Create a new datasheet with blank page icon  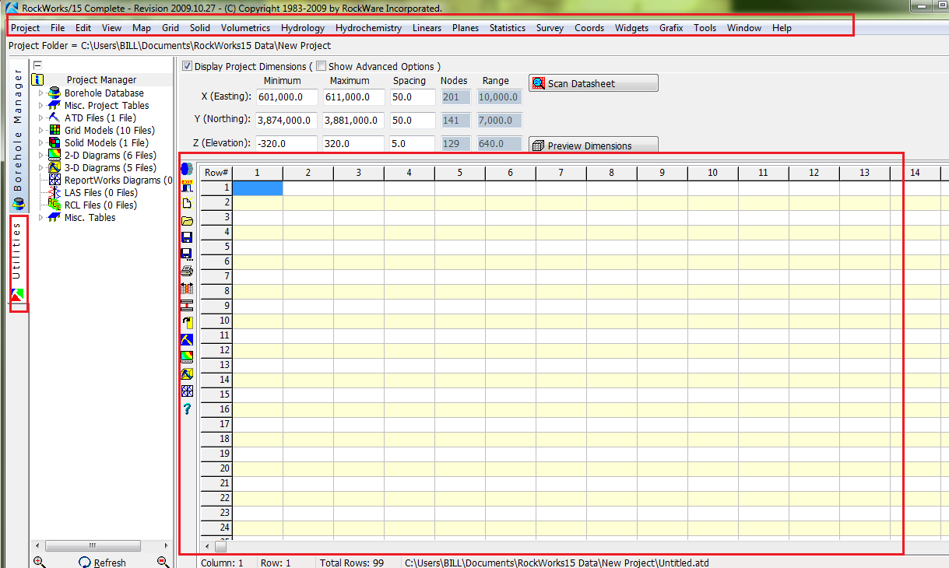(x=187, y=203)
